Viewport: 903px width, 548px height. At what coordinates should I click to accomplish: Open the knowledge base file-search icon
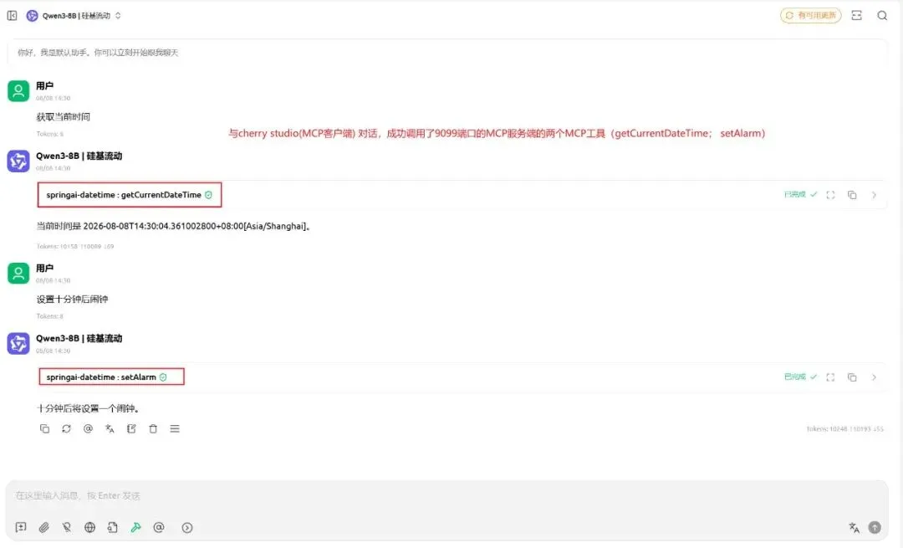click(x=112, y=527)
